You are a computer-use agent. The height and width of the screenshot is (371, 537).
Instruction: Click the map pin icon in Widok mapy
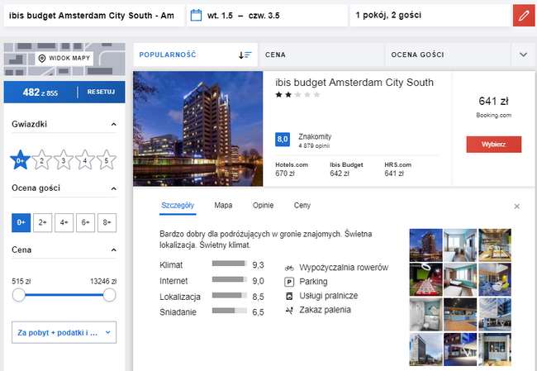42,58
